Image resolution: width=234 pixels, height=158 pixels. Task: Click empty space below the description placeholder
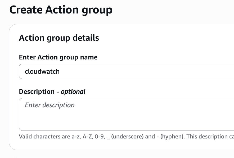tap(106, 122)
